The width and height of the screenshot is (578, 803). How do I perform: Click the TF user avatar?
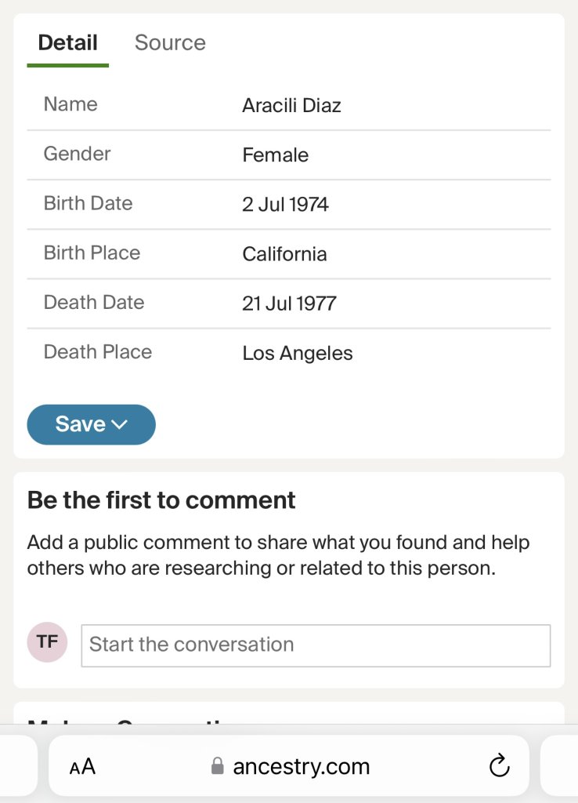click(x=47, y=642)
